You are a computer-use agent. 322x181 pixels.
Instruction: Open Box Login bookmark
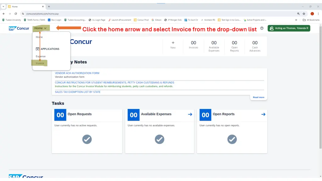[x=54, y=20]
